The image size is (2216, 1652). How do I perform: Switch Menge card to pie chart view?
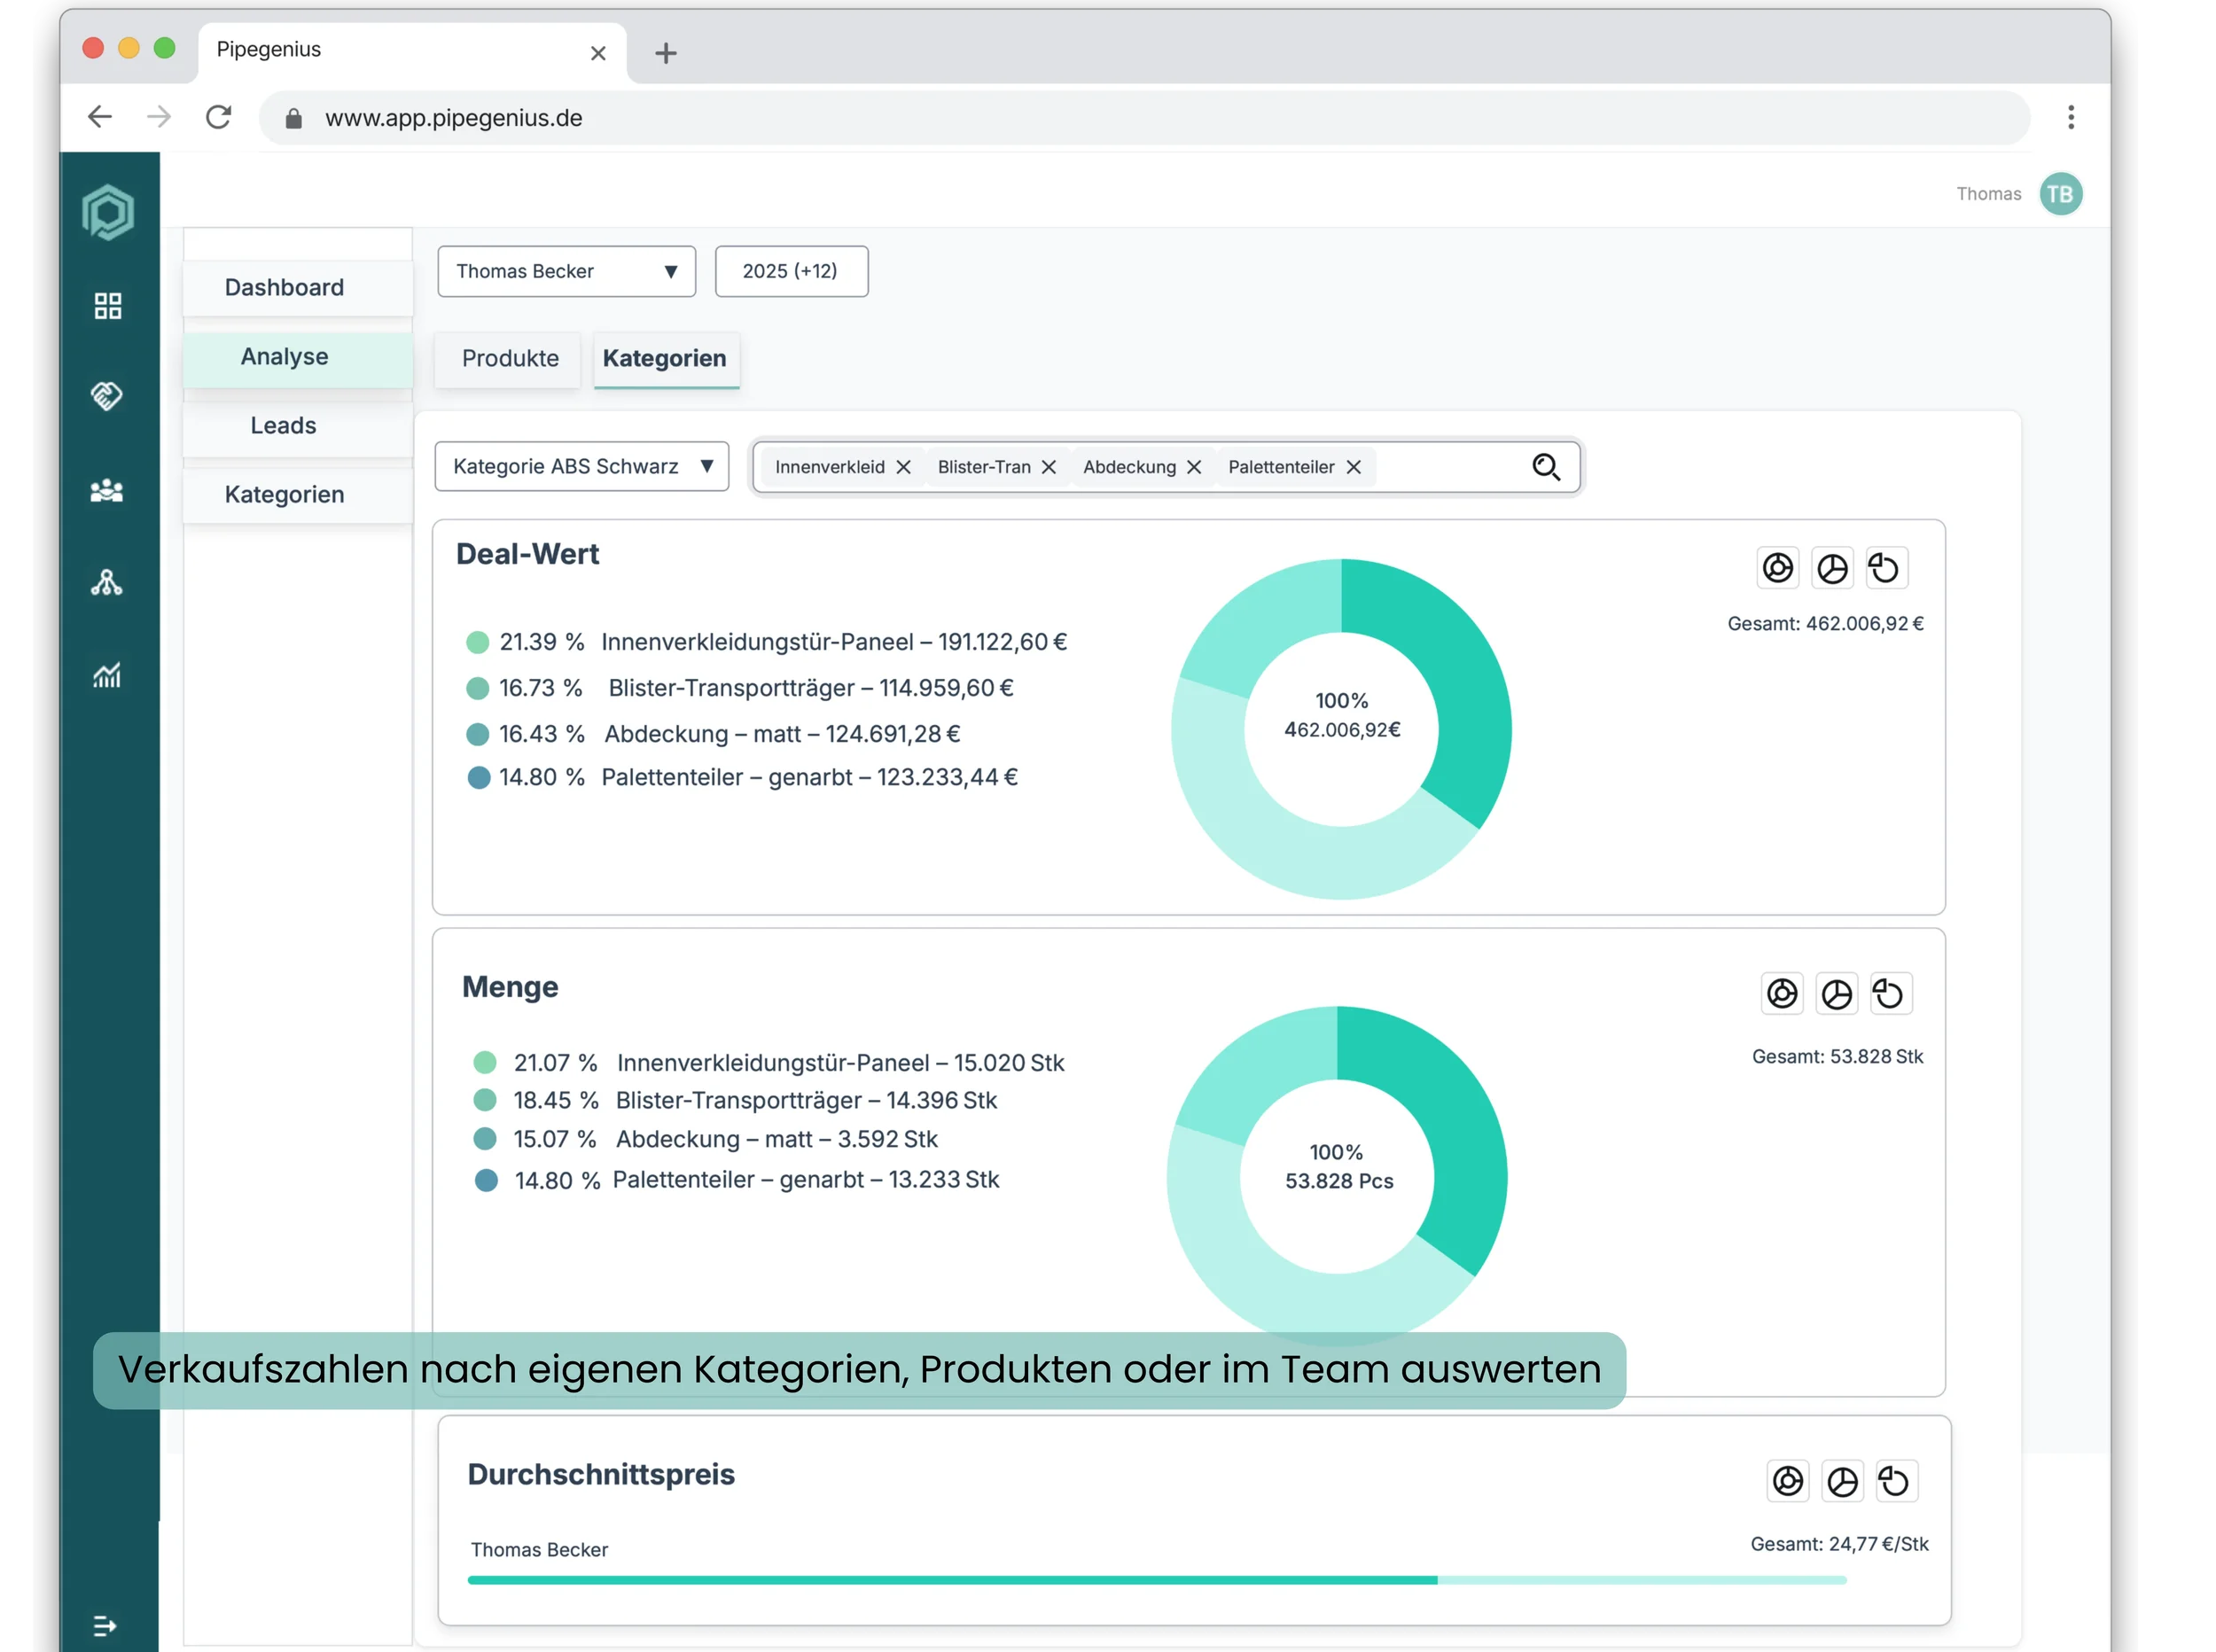point(1836,994)
